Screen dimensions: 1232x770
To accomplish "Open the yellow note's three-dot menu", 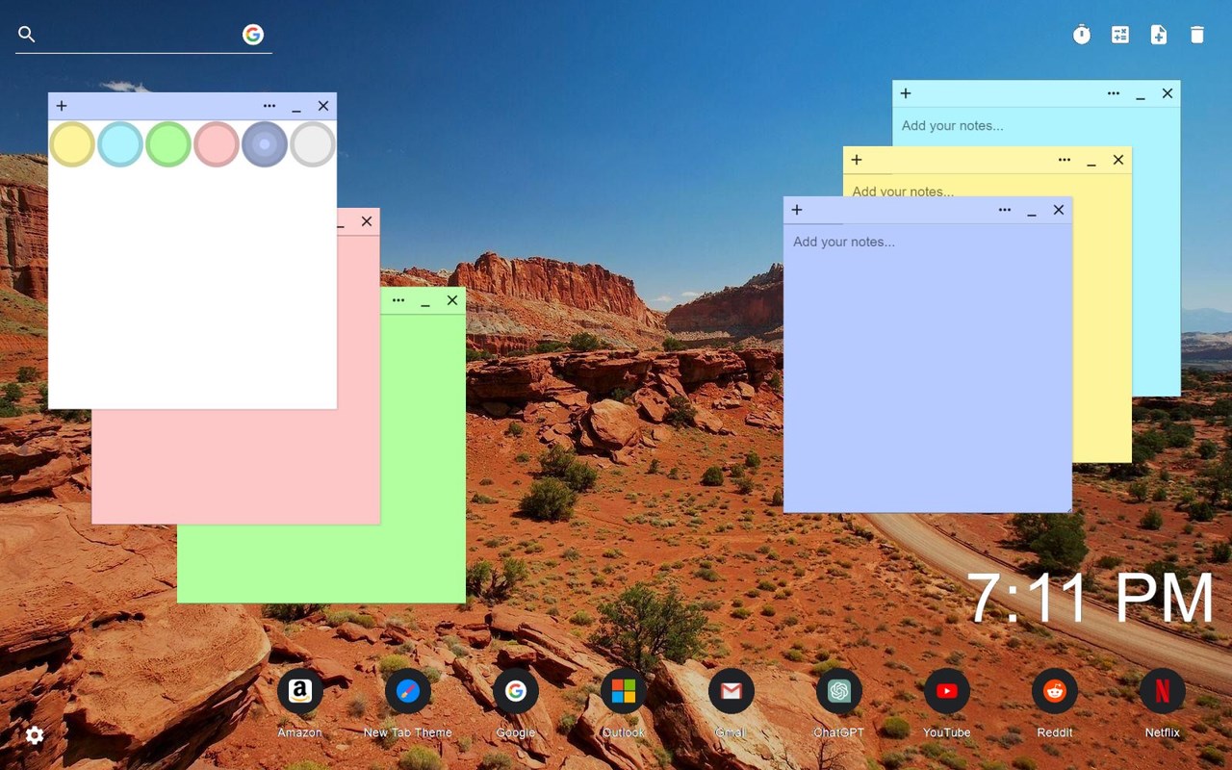I will [1065, 160].
